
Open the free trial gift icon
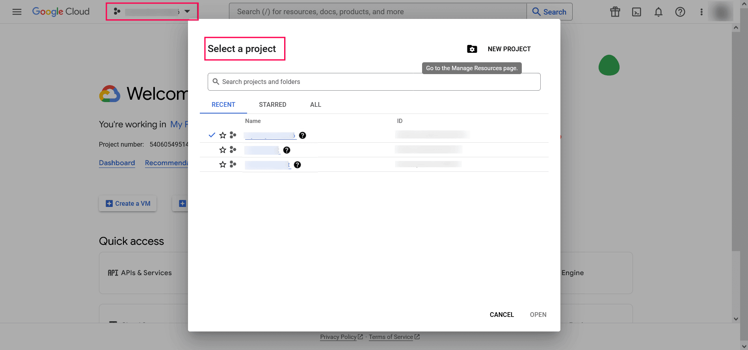(615, 12)
